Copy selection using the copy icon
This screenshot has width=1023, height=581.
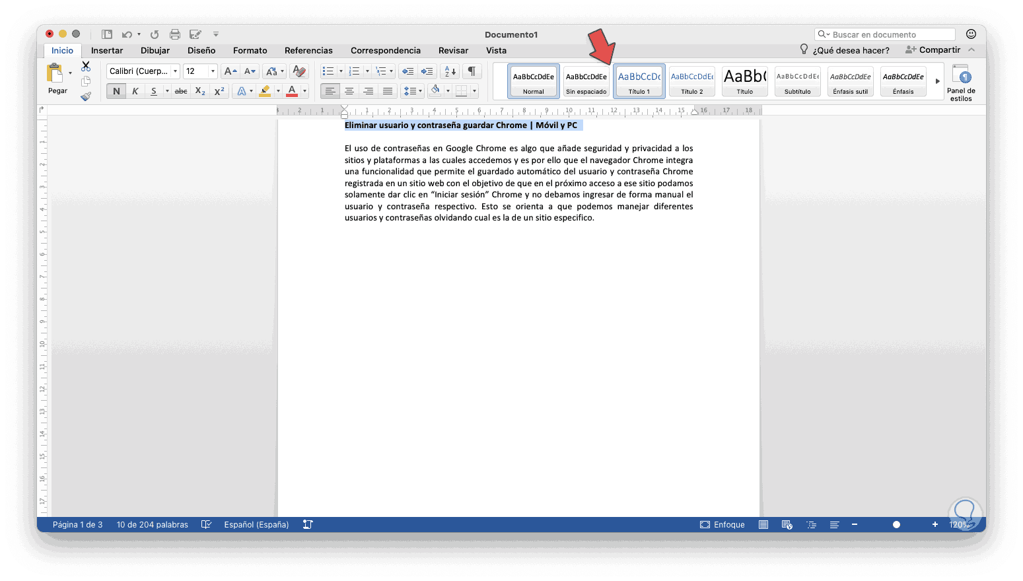[x=86, y=81]
